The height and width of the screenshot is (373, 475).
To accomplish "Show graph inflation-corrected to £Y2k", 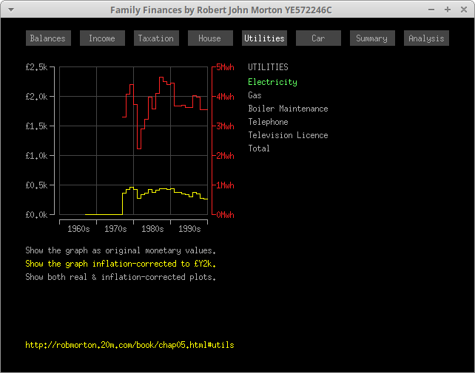I will [x=121, y=264].
